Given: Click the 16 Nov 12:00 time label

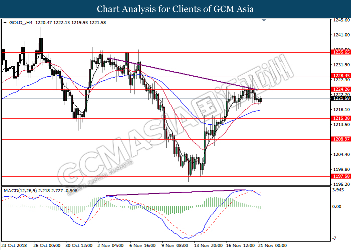Looking at the screenshot, I should point(240,246).
